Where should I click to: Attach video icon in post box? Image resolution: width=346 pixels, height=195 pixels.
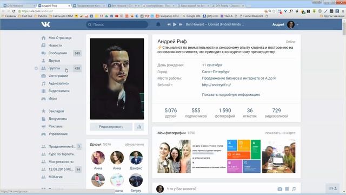[287, 189]
